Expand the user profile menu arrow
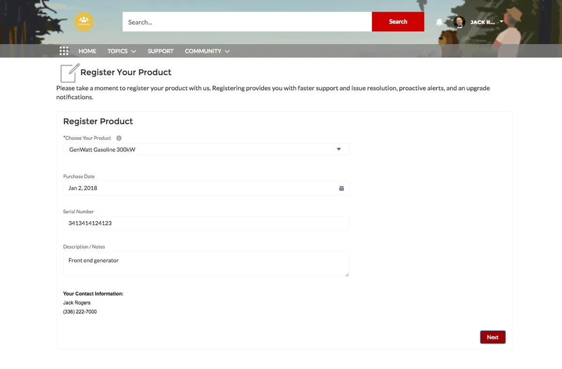562x369 pixels. [x=502, y=22]
